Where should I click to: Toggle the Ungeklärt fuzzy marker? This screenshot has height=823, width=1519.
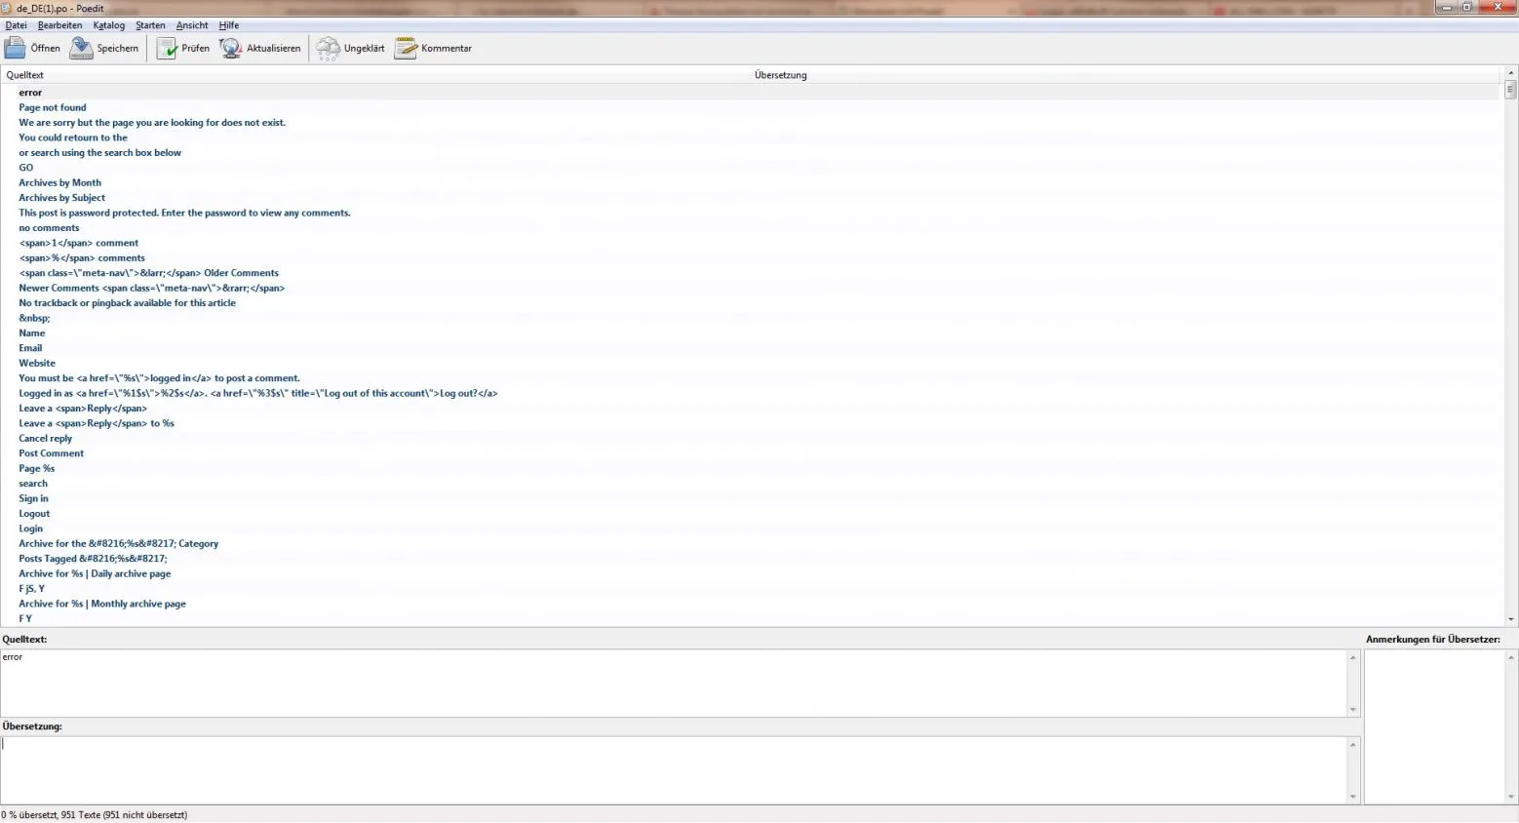(x=328, y=48)
